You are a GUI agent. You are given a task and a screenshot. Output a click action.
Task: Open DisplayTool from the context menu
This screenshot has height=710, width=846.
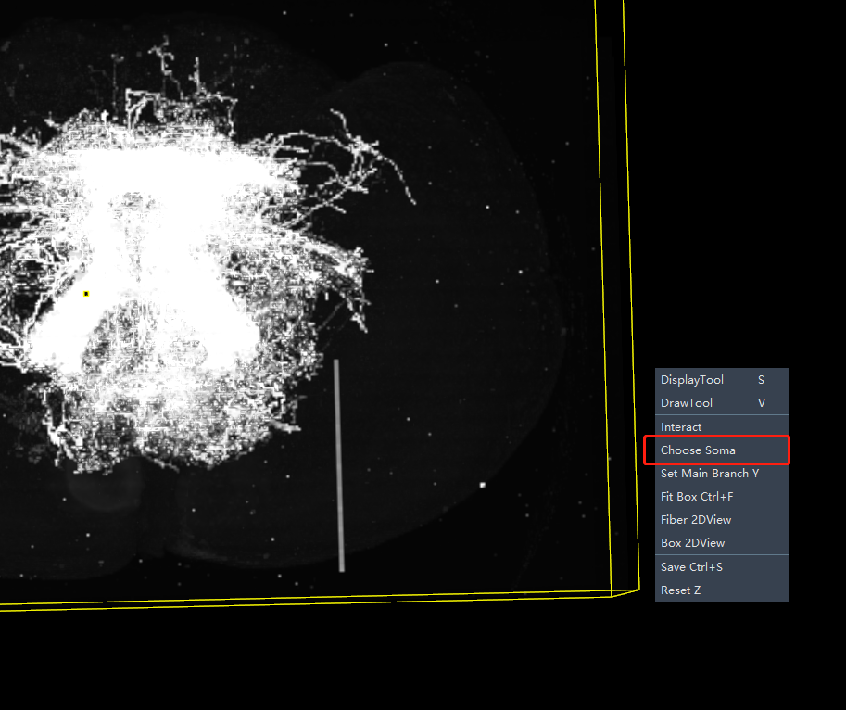(693, 380)
